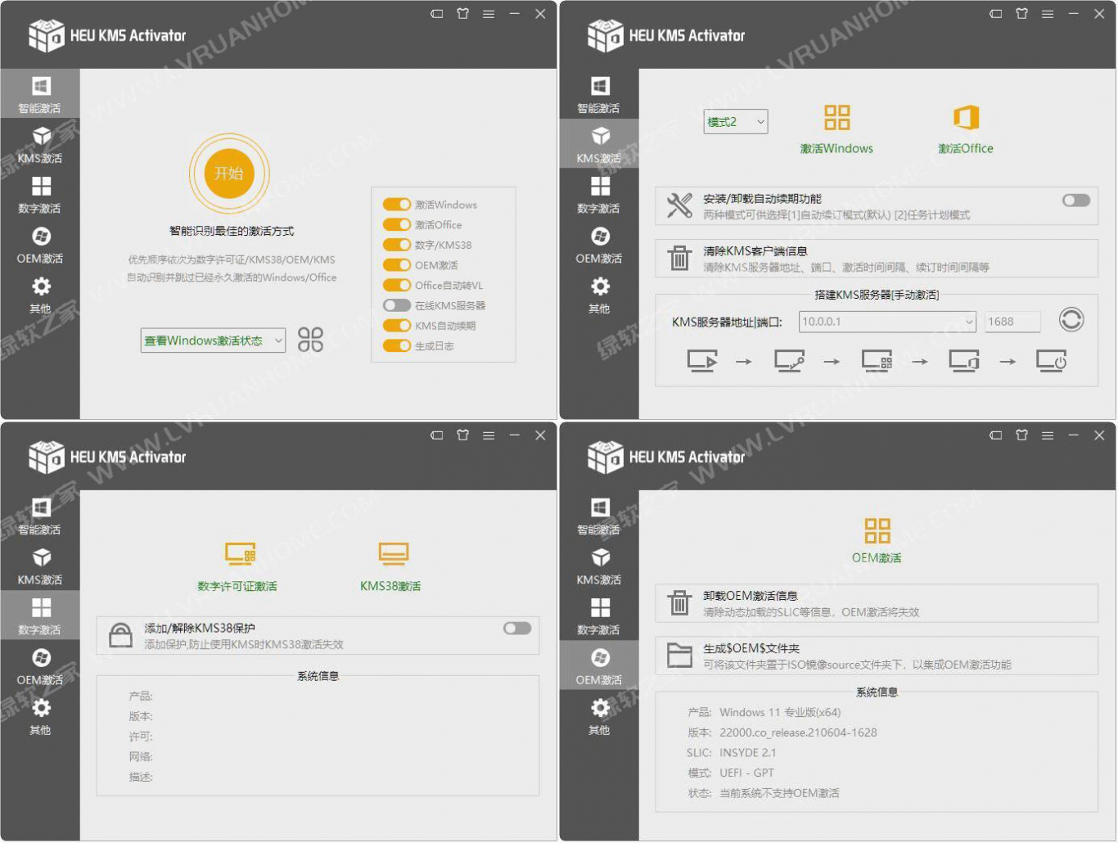Viewport: 1118px width, 843px height.
Task: Disable the 激活Windows toggle switch
Action: pyautogui.click(x=397, y=205)
